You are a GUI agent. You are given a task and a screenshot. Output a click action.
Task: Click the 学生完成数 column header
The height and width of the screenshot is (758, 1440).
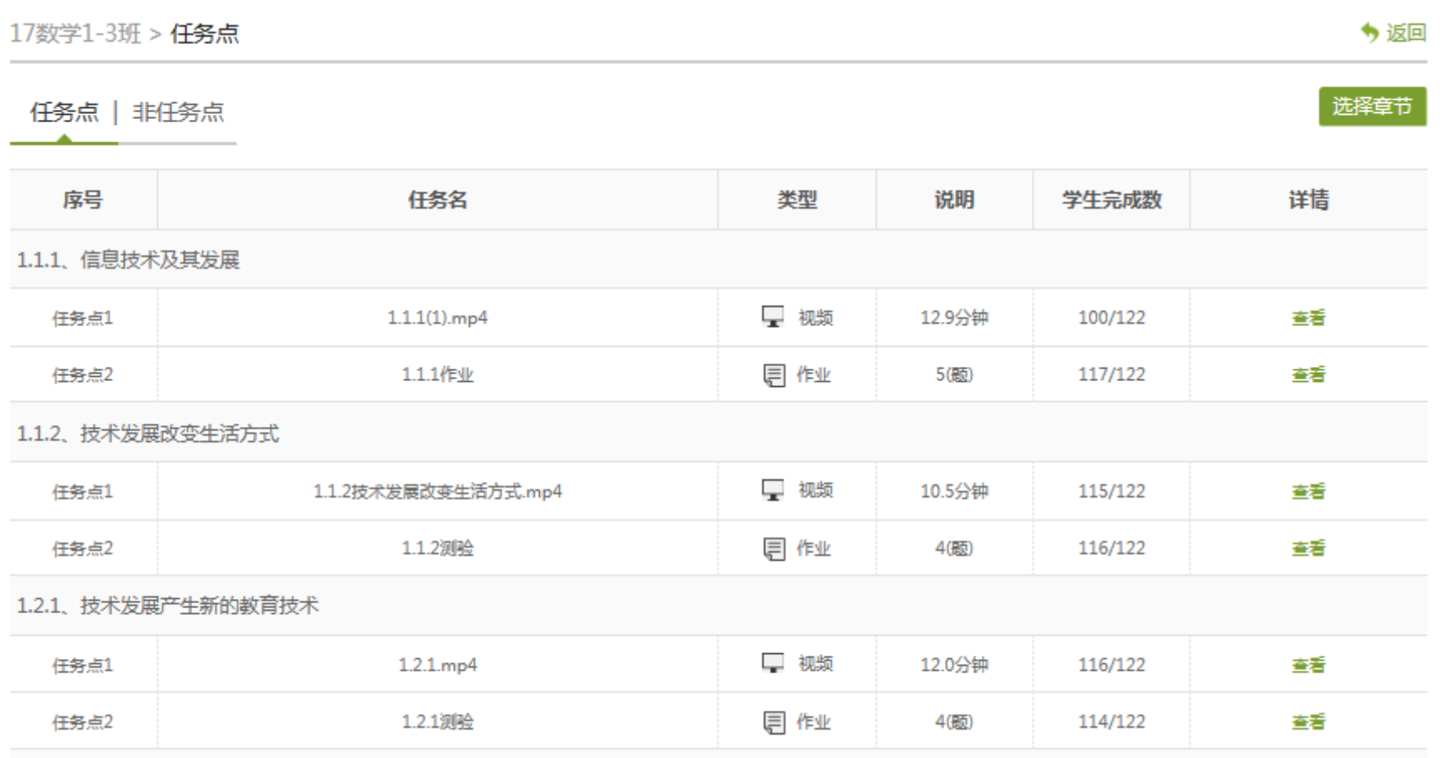[1111, 201]
